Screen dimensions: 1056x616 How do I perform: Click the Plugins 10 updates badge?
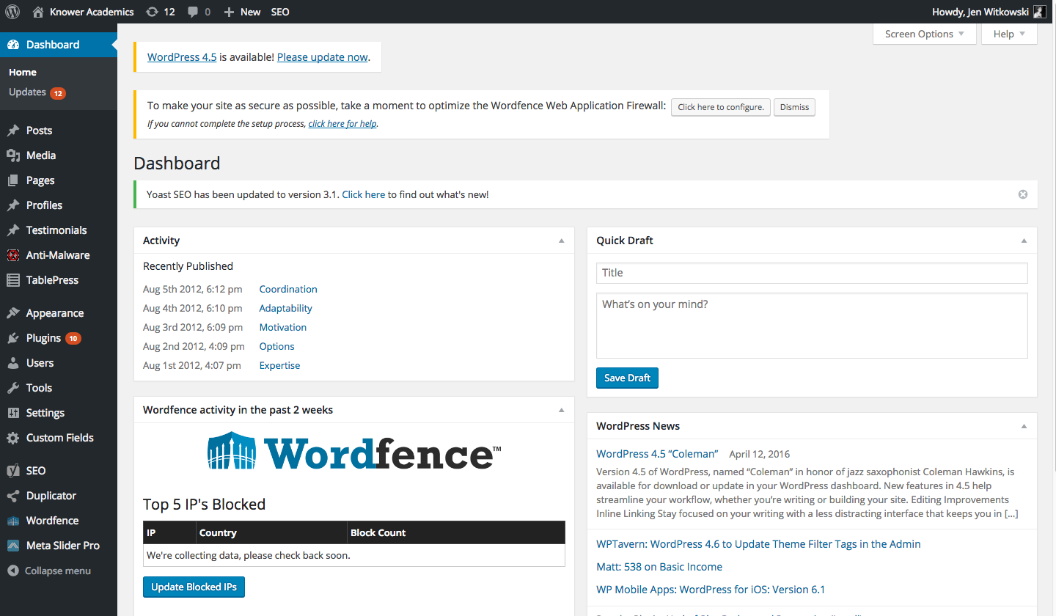[73, 338]
